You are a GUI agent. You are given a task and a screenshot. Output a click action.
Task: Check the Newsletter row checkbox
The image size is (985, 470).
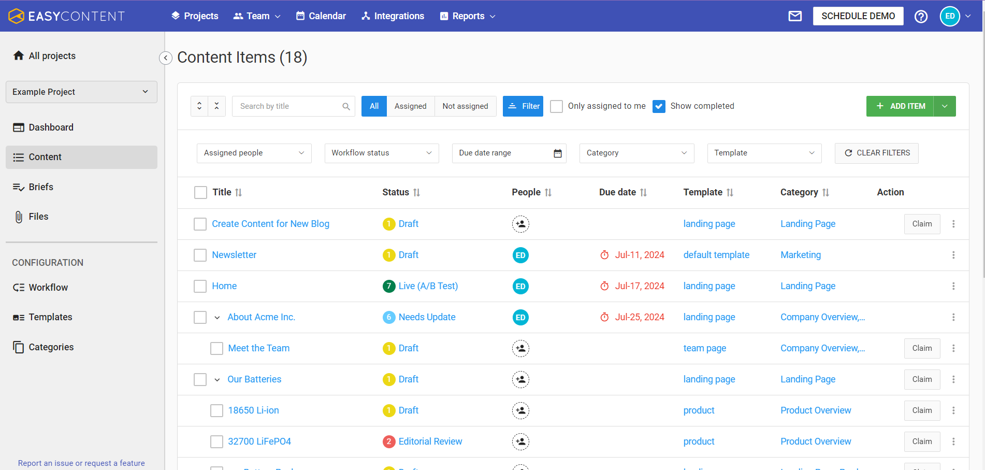coord(200,255)
